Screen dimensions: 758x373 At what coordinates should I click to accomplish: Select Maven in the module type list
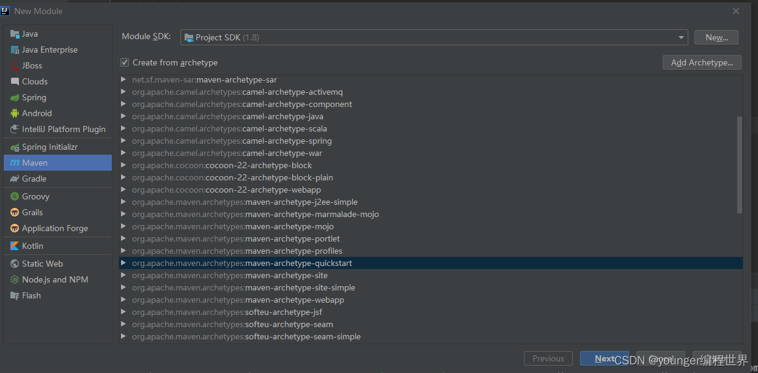click(58, 163)
